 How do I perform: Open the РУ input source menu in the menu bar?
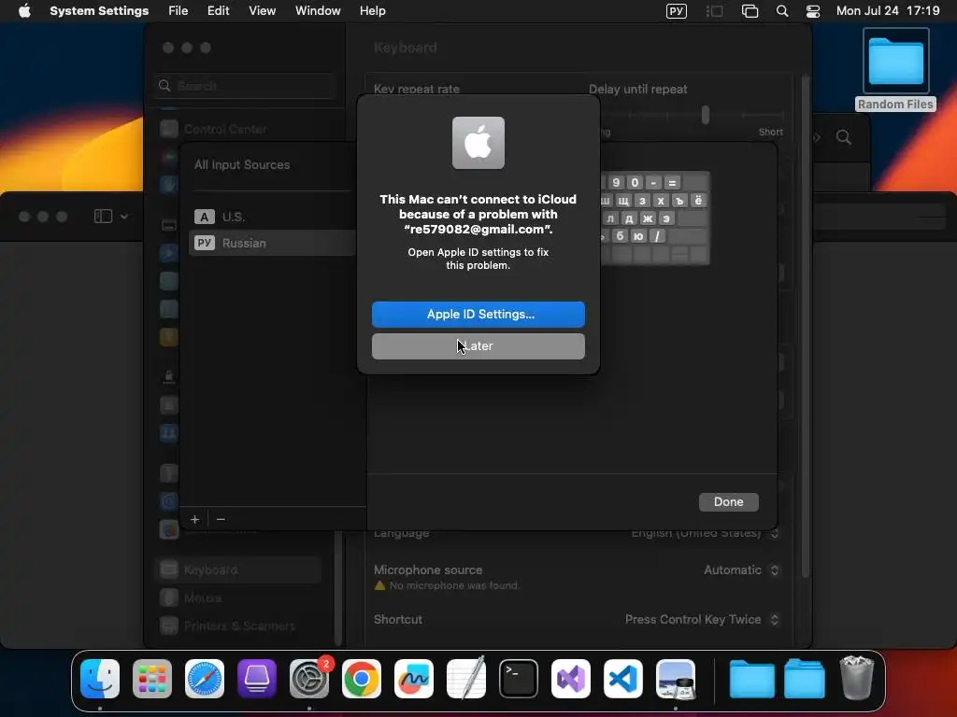click(x=677, y=11)
